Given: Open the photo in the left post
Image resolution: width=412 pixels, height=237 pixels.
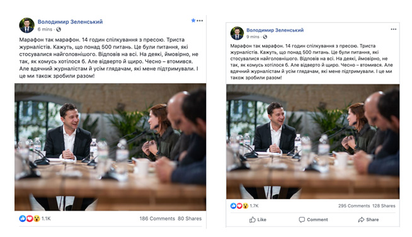Looking at the screenshot, I should pyautogui.click(x=110, y=147).
